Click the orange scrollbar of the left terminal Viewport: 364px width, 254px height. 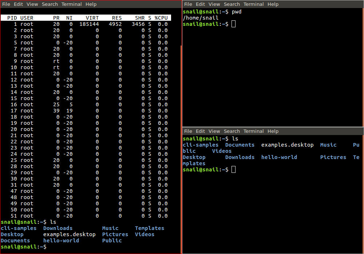(181, 146)
